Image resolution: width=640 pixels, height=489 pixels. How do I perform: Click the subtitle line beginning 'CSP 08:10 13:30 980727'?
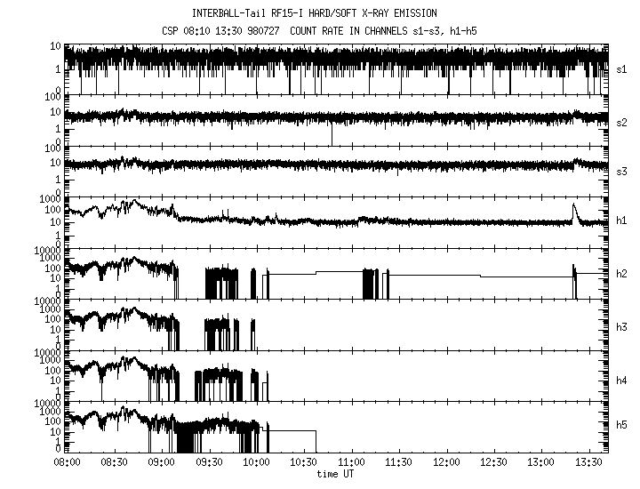coord(319,31)
